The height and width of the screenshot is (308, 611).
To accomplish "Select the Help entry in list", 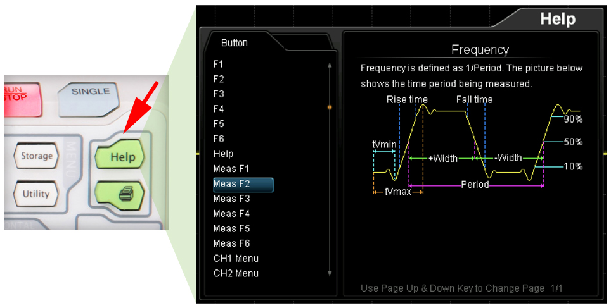I will tap(223, 154).
